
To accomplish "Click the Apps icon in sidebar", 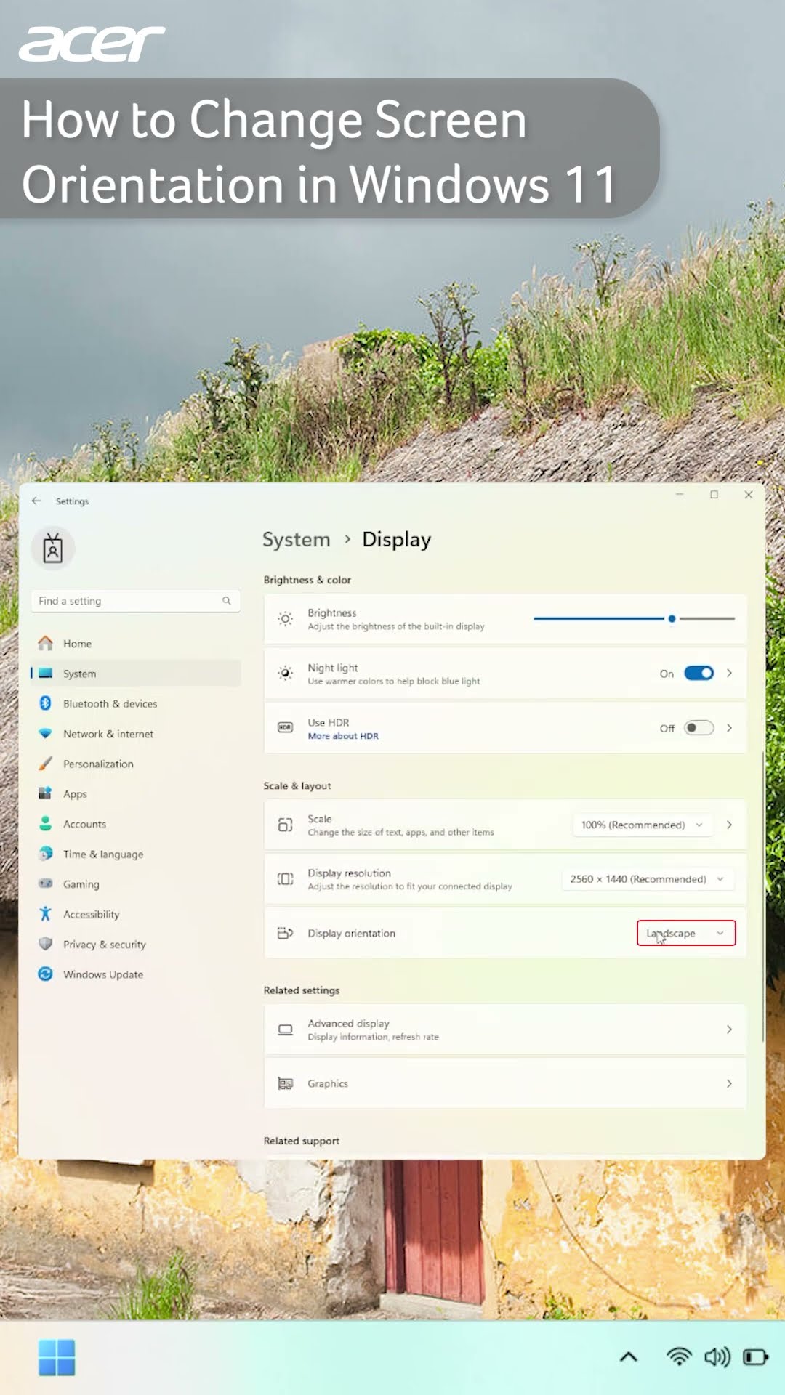I will 45,793.
